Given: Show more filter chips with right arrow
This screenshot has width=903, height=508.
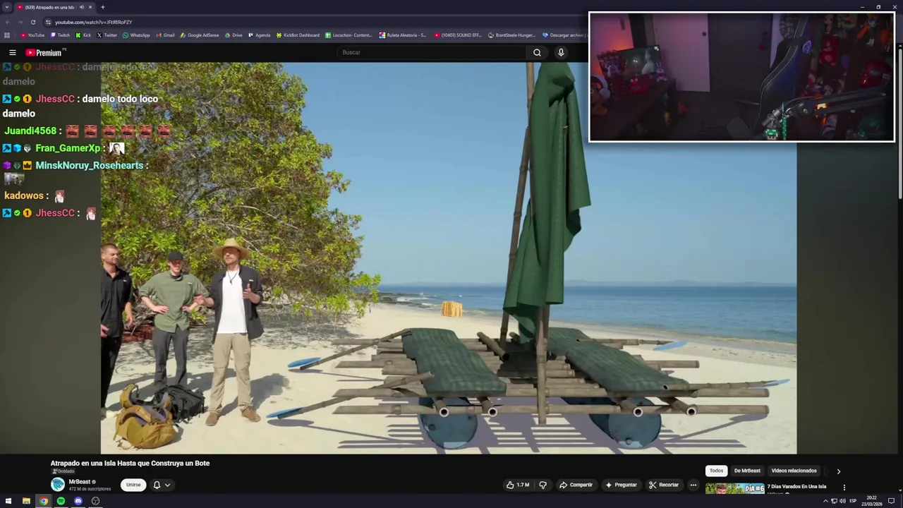Looking at the screenshot, I should point(838,471).
